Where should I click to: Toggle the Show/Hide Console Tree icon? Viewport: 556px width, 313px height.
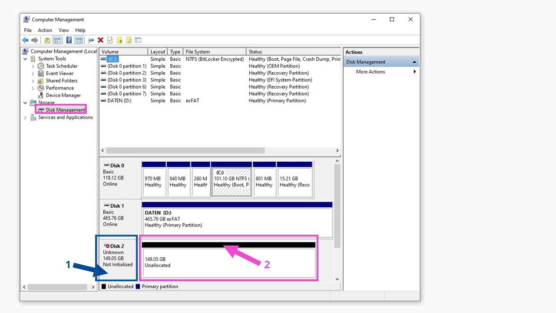57,40
